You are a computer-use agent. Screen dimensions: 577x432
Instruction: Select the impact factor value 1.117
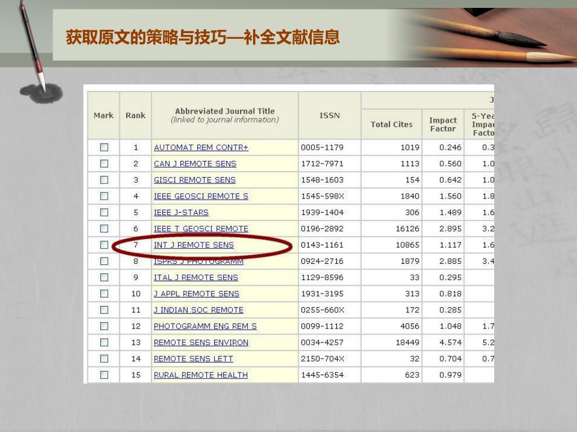point(450,245)
